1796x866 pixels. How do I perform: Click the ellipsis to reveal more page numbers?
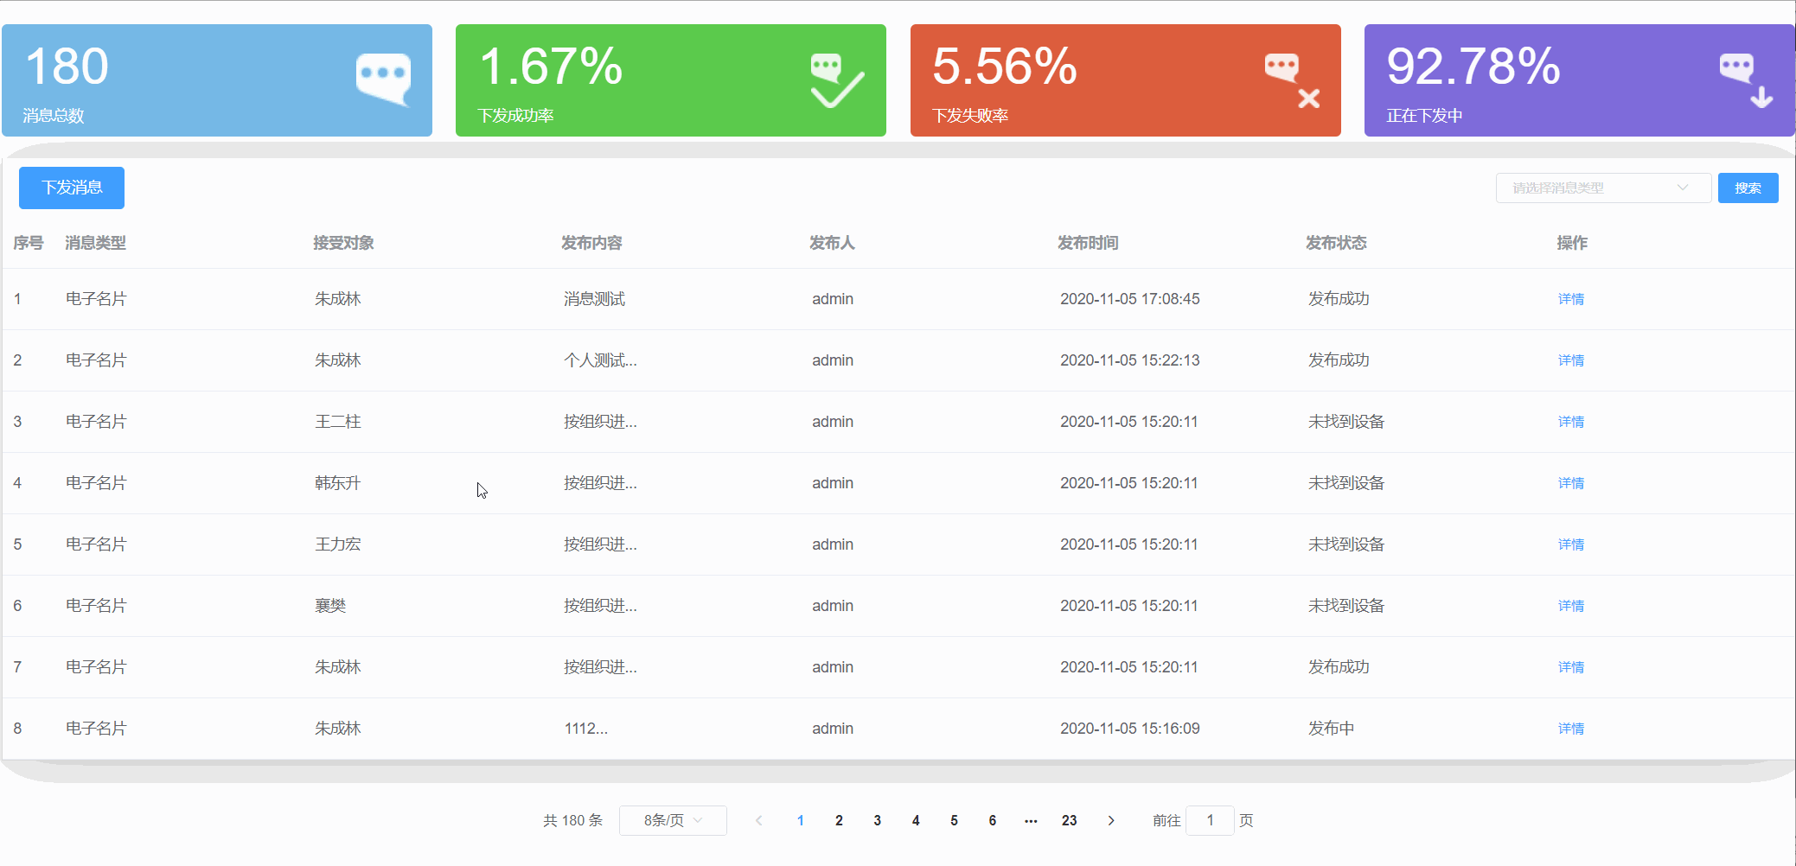[x=1030, y=820]
